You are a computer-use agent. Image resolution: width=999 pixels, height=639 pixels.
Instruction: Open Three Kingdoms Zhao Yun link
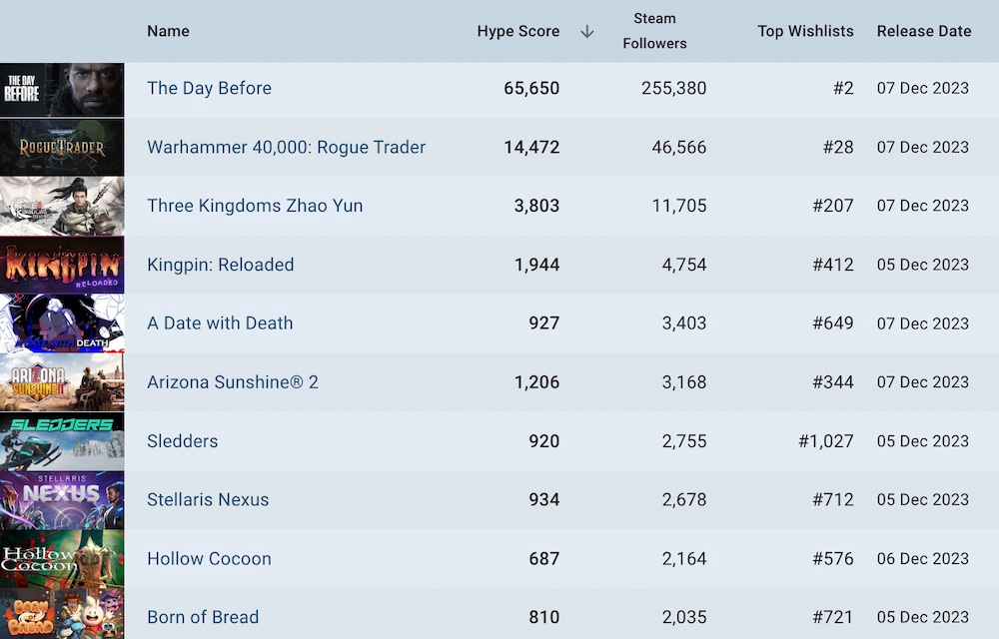click(x=255, y=206)
